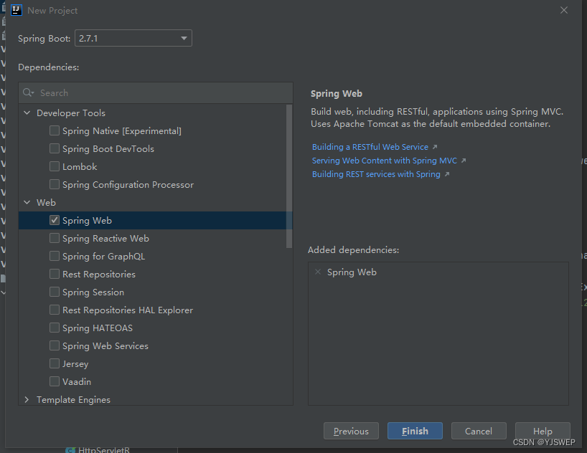Enable the Jersey dependency checkbox
This screenshot has height=453, width=587.
coord(55,363)
